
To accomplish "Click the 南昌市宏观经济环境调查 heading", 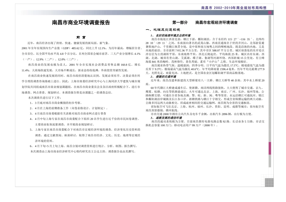I will (x=216, y=23).
